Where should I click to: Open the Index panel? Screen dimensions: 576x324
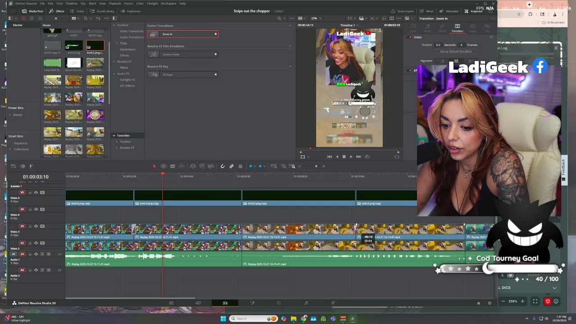click(77, 11)
